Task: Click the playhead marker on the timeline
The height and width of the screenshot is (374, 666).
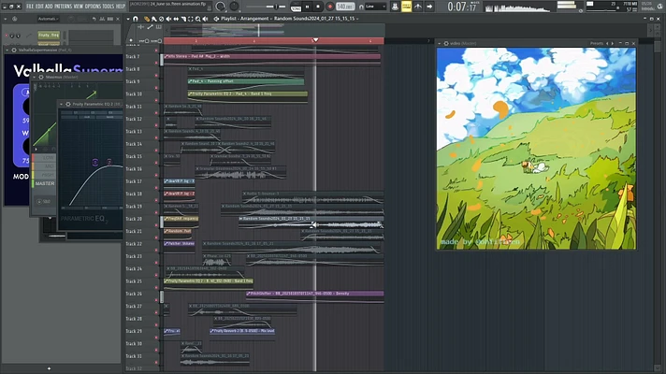Action: [315, 40]
